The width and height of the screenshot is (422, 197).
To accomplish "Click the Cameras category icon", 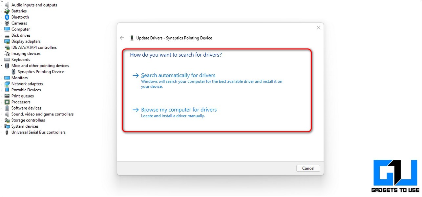I will (7, 23).
